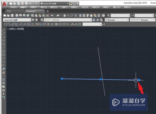
Task: Click the 俯视 view control label
Action: click(12, 29)
